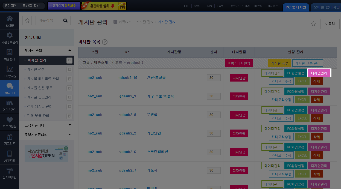
Task: Open 마케팅지원 chart icon
Action: click(10, 72)
